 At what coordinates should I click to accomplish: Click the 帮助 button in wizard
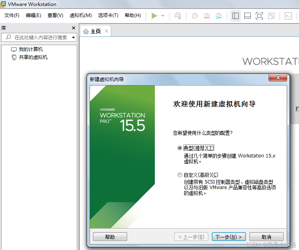110,237
